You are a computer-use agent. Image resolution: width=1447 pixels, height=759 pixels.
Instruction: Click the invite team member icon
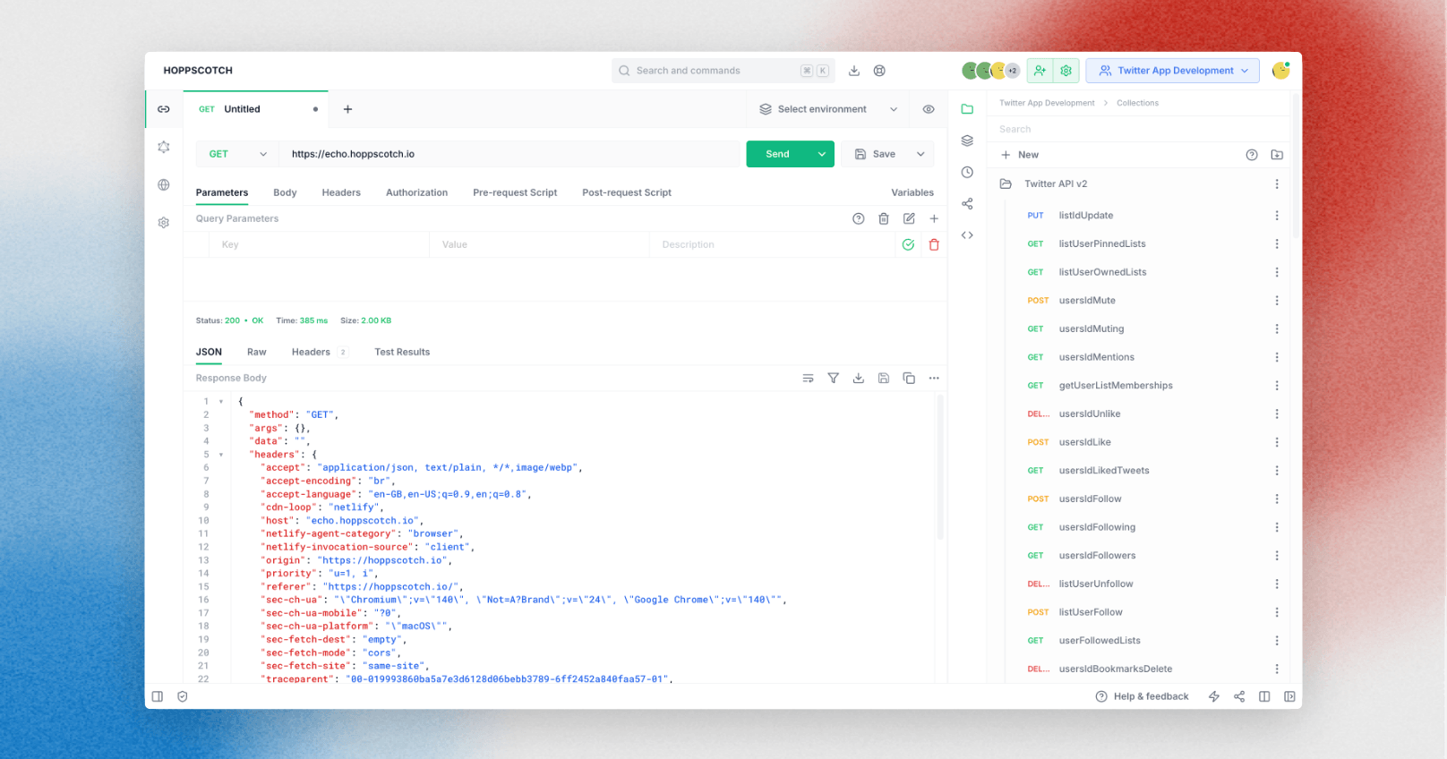click(x=1040, y=71)
